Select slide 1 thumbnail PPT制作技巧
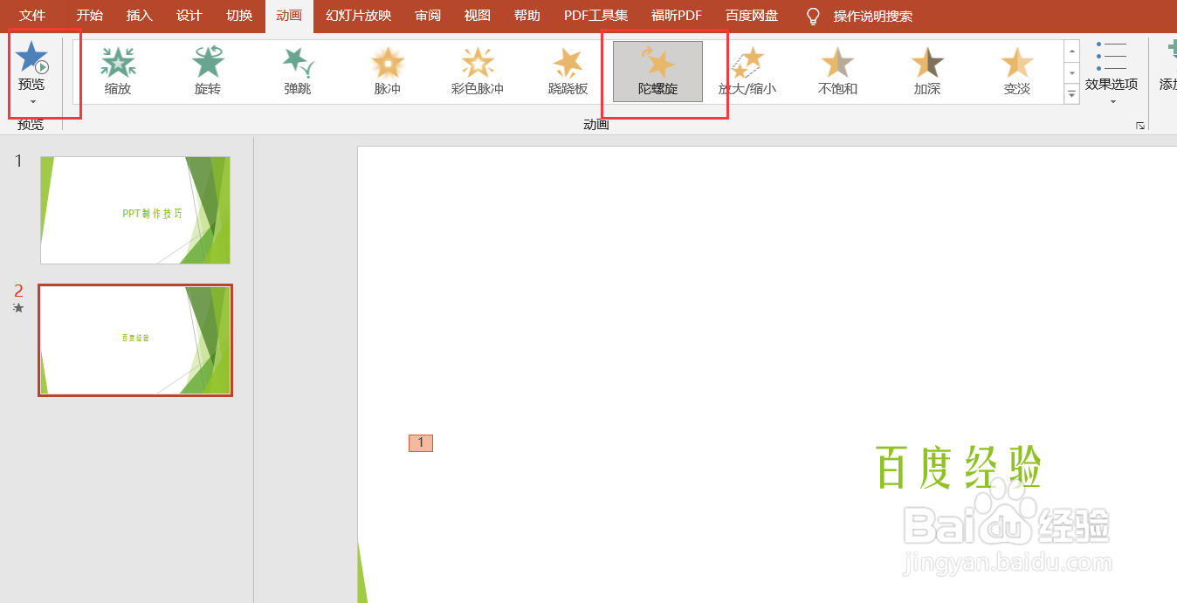Image resolution: width=1177 pixels, height=603 pixels. tap(135, 210)
